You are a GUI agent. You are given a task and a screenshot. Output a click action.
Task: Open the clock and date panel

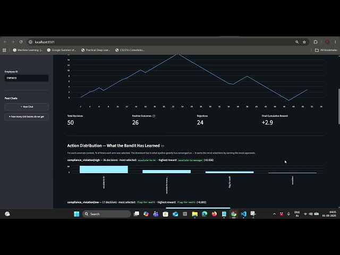click(x=329, y=214)
